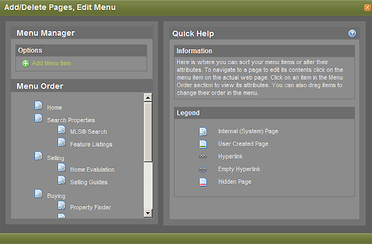Click the Internal (System) Page legend text
Image resolution: width=372 pixels, height=244 pixels.
(248, 131)
